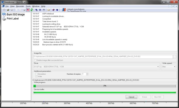The image size is (179, 108).
Task: Click the log line 'Selected drive' BDDVDRW CT10L
Action: (x=63, y=27)
